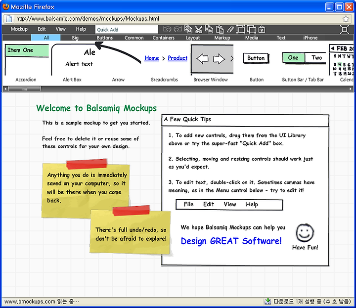The width and height of the screenshot is (356, 308).
Task: Switch to the Markup category tab
Action: [x=222, y=38]
